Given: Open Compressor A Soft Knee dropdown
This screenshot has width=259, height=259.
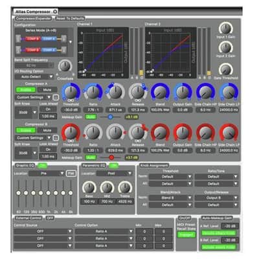Looking at the screenshot, I should 26,113.
